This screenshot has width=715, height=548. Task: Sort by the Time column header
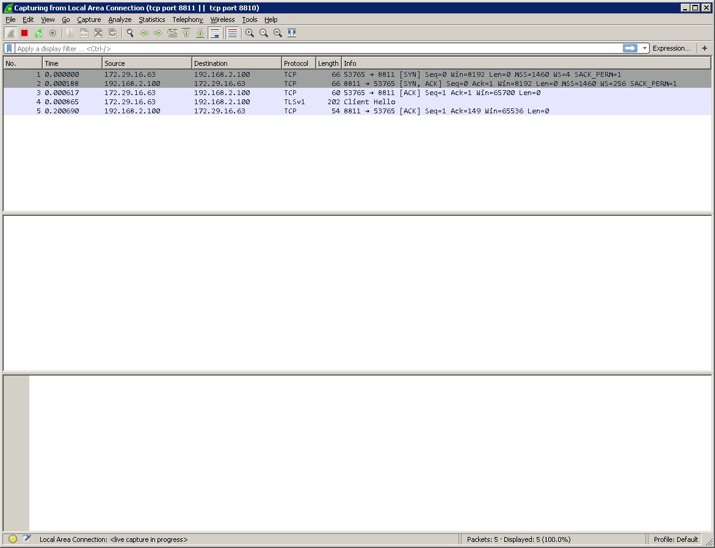(73, 63)
